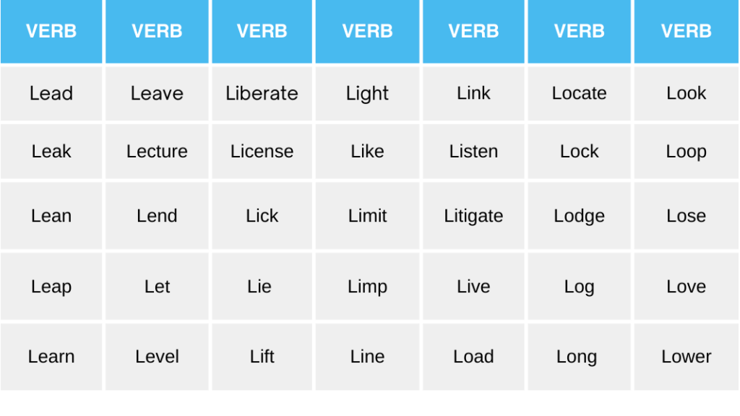The image size is (740, 416).
Task: Select the Locate cell
Action: pos(579,93)
